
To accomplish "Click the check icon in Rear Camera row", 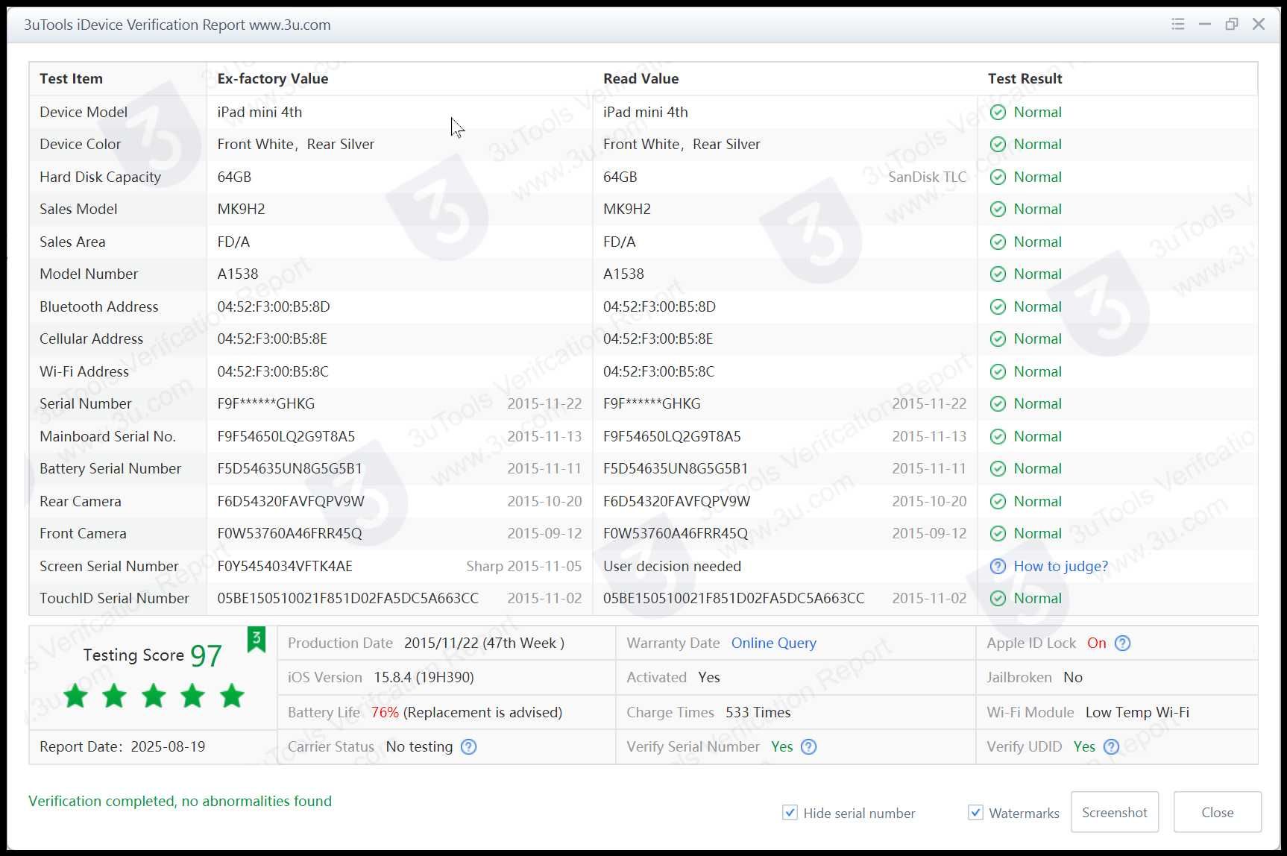I will (998, 501).
